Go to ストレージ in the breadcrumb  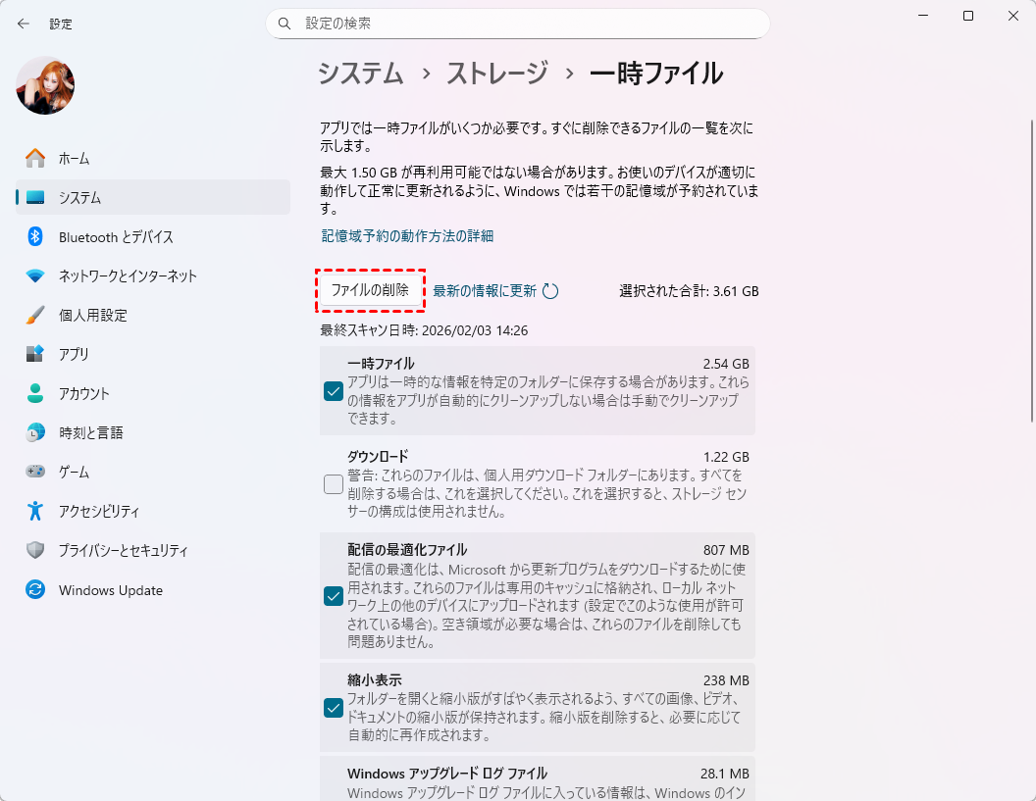click(x=497, y=74)
